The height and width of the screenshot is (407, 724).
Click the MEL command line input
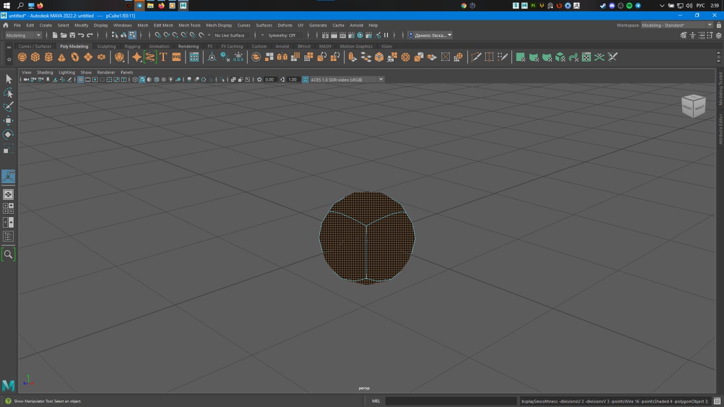click(x=451, y=401)
